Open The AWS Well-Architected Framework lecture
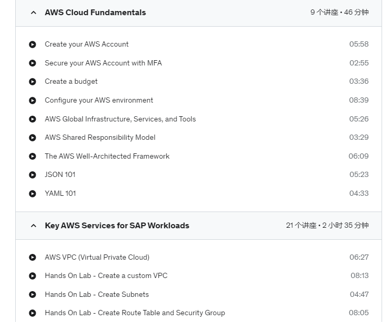The height and width of the screenshot is (322, 391). (107, 156)
